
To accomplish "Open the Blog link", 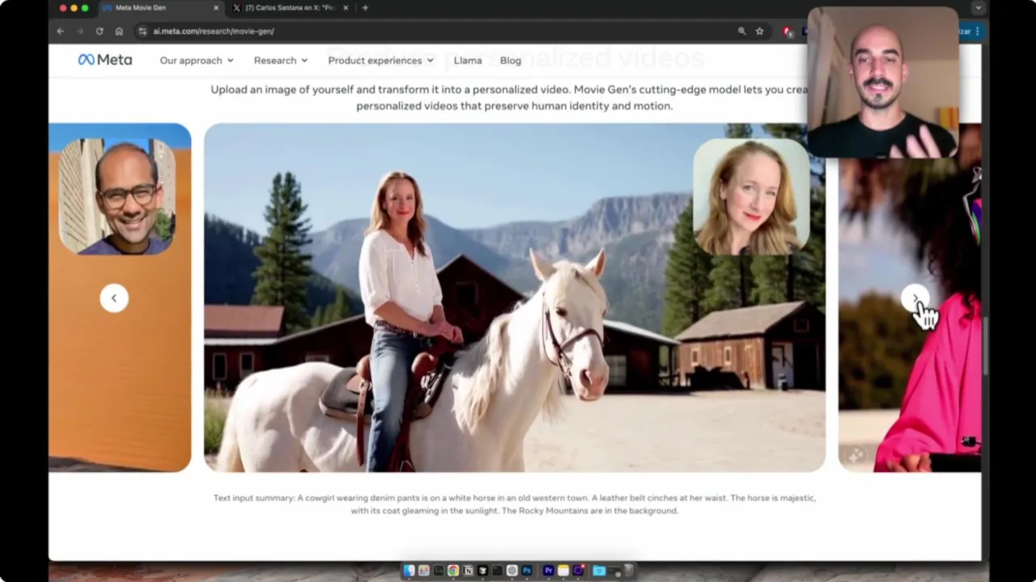I will pos(511,60).
